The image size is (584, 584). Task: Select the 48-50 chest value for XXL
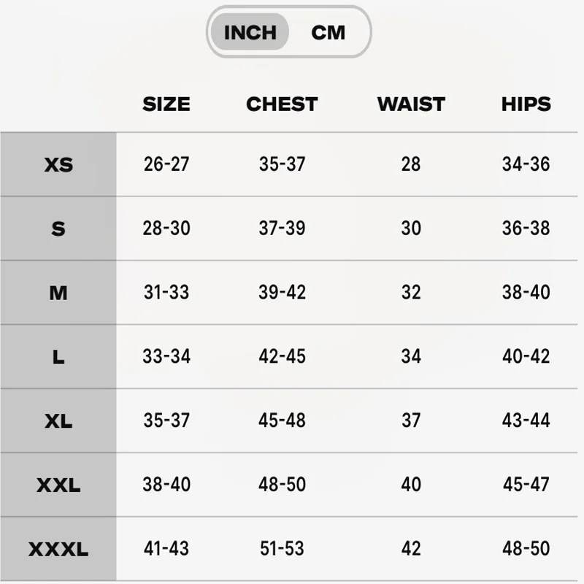pos(282,485)
